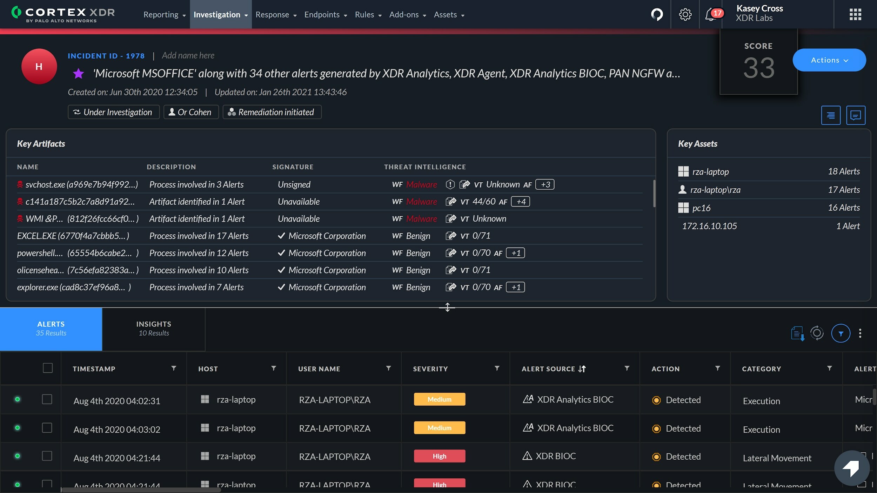Open the Assets dropdown menu
The width and height of the screenshot is (877, 493).
(448, 14)
